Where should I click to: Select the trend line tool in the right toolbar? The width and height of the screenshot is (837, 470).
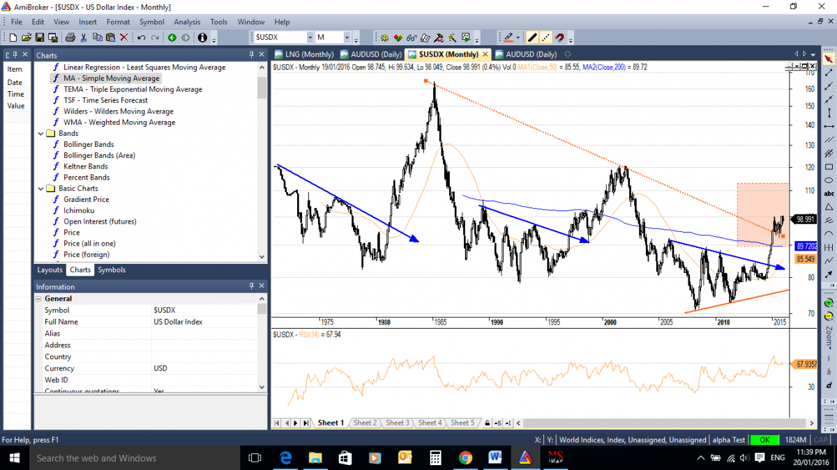point(829,72)
